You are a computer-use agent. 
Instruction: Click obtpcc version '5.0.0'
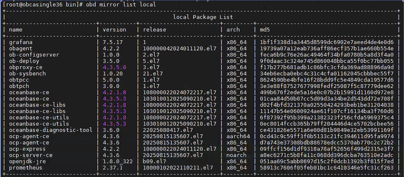tap(111, 80)
